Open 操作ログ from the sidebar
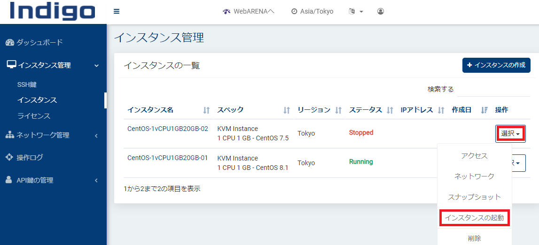The image size is (539, 245). pyautogui.click(x=30, y=157)
